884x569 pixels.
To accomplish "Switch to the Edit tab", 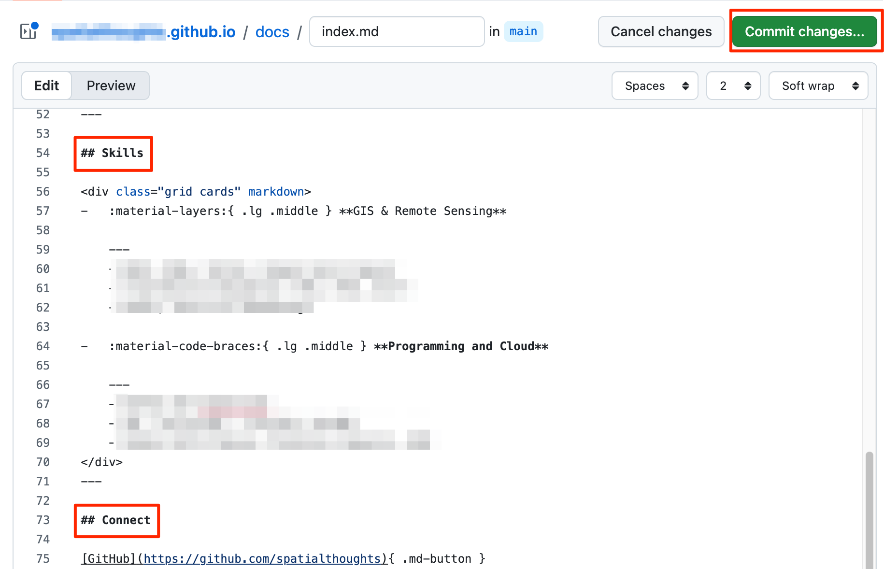I will tap(47, 85).
